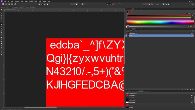Click the Colour panel opacity value field
Image resolution: width=195 pixels, height=110 pixels.
tap(191, 27)
